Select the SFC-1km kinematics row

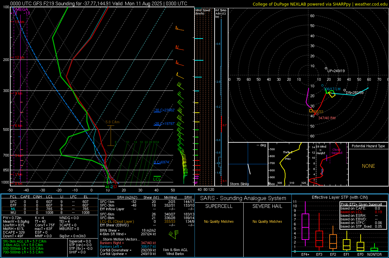[x=147, y=202]
